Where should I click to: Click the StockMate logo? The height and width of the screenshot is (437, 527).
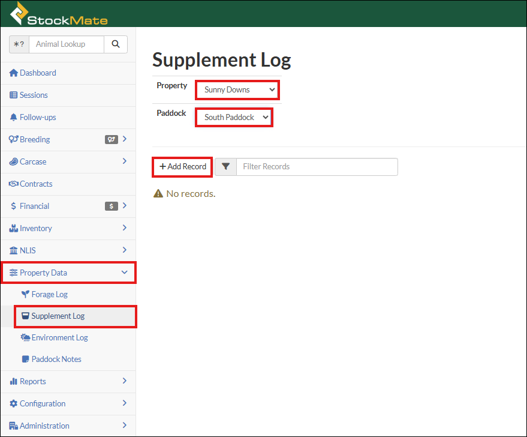(x=59, y=14)
